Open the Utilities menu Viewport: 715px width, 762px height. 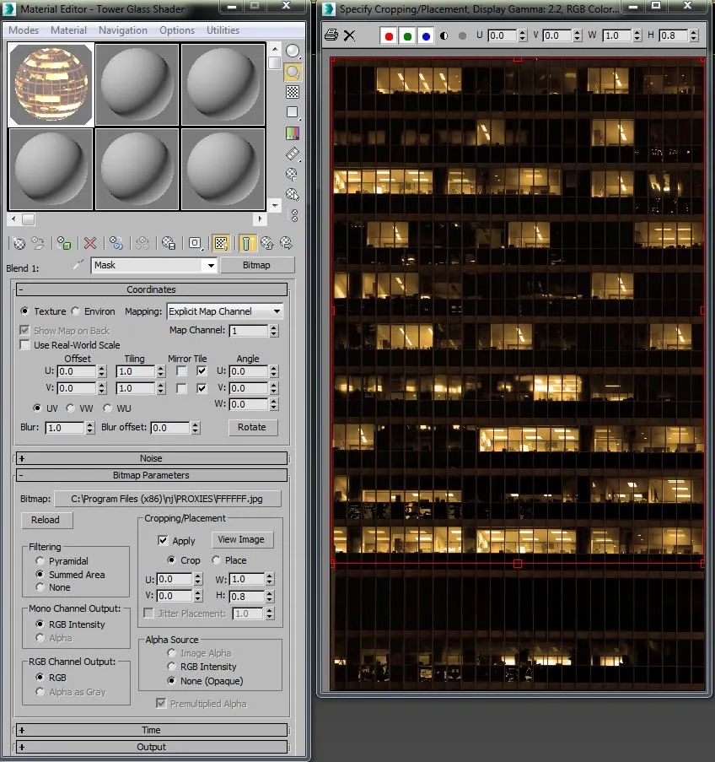pos(223,30)
